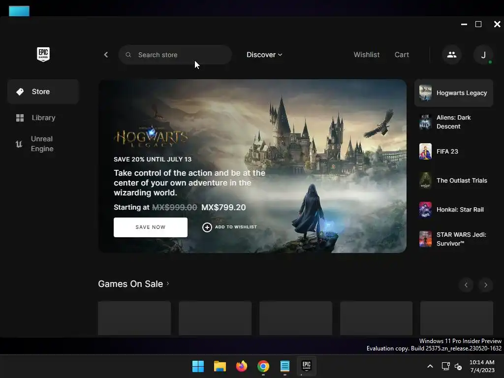Open the friends list icon
The image size is (504, 378).
click(x=452, y=55)
